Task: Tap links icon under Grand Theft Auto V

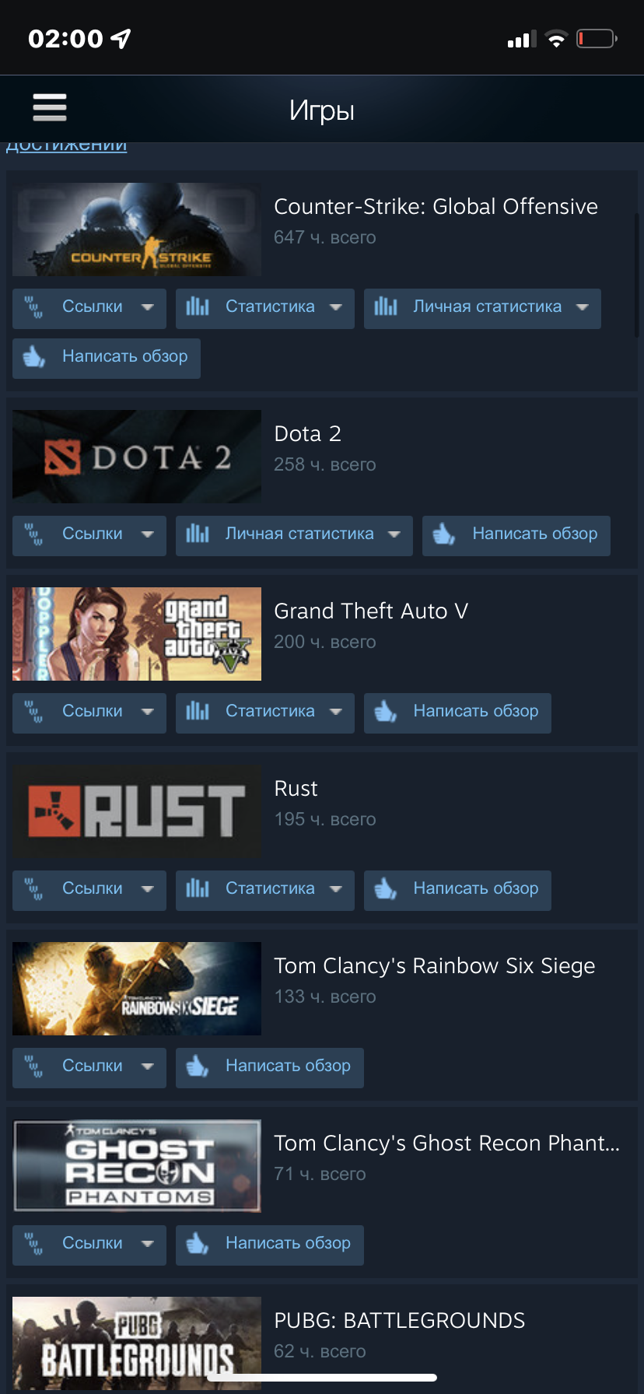Action: coord(34,711)
